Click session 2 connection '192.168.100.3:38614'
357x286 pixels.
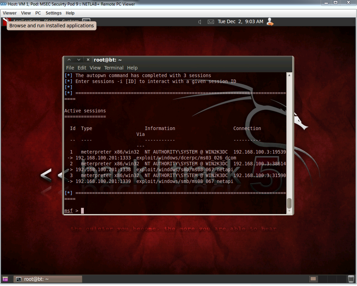pos(260,164)
